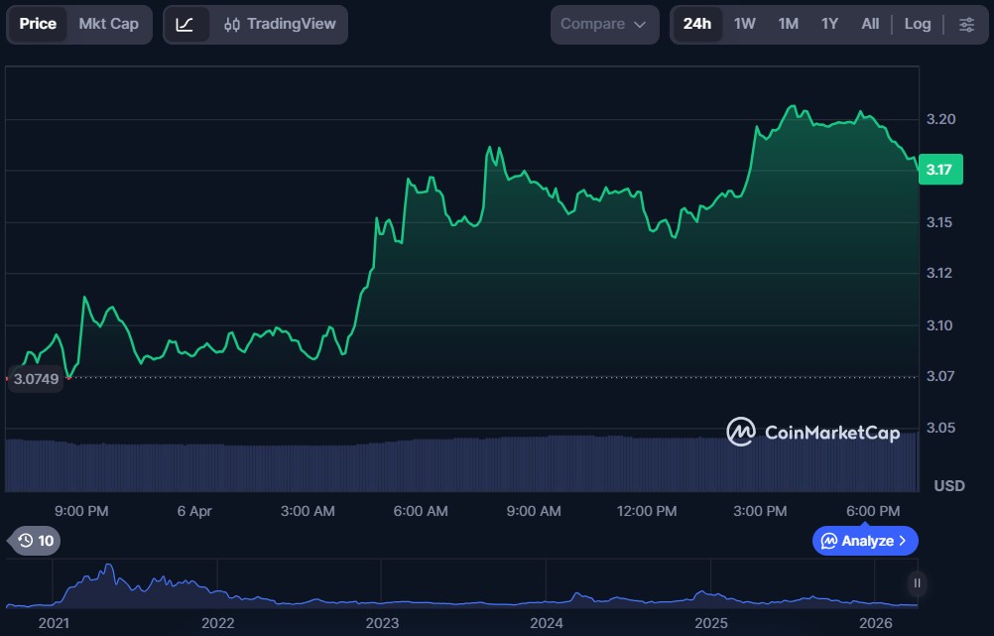
Task: Click the 3.0749 opening price marker
Action: (36, 378)
